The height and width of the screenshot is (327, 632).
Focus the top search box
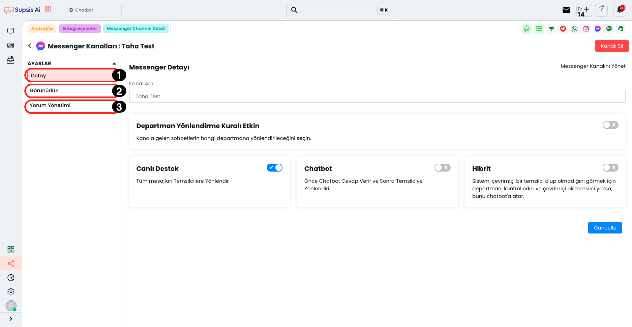click(340, 10)
